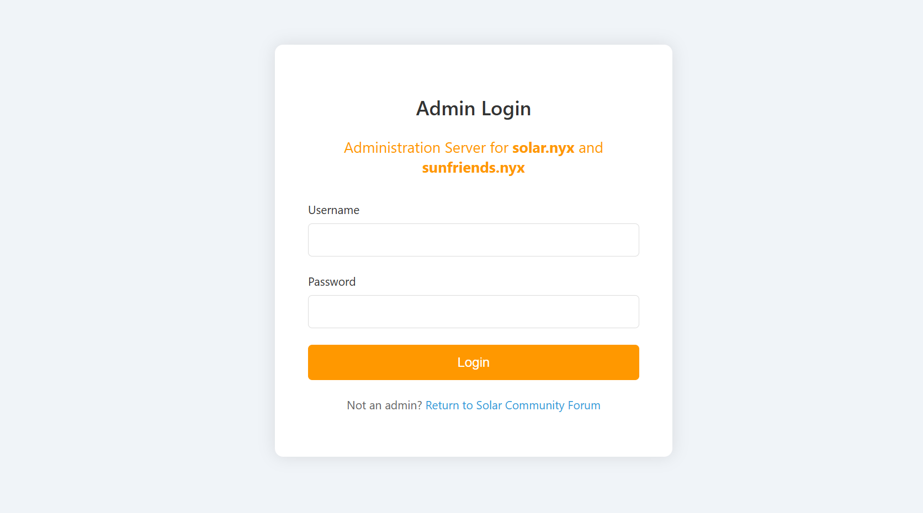Go back to the Solar Community Forum
This screenshot has height=513, width=923.
(512, 405)
